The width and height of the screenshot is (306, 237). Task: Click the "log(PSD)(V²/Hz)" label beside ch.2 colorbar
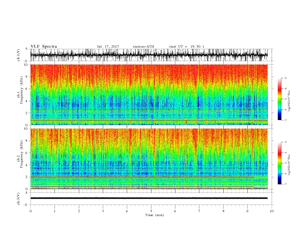click(x=289, y=165)
